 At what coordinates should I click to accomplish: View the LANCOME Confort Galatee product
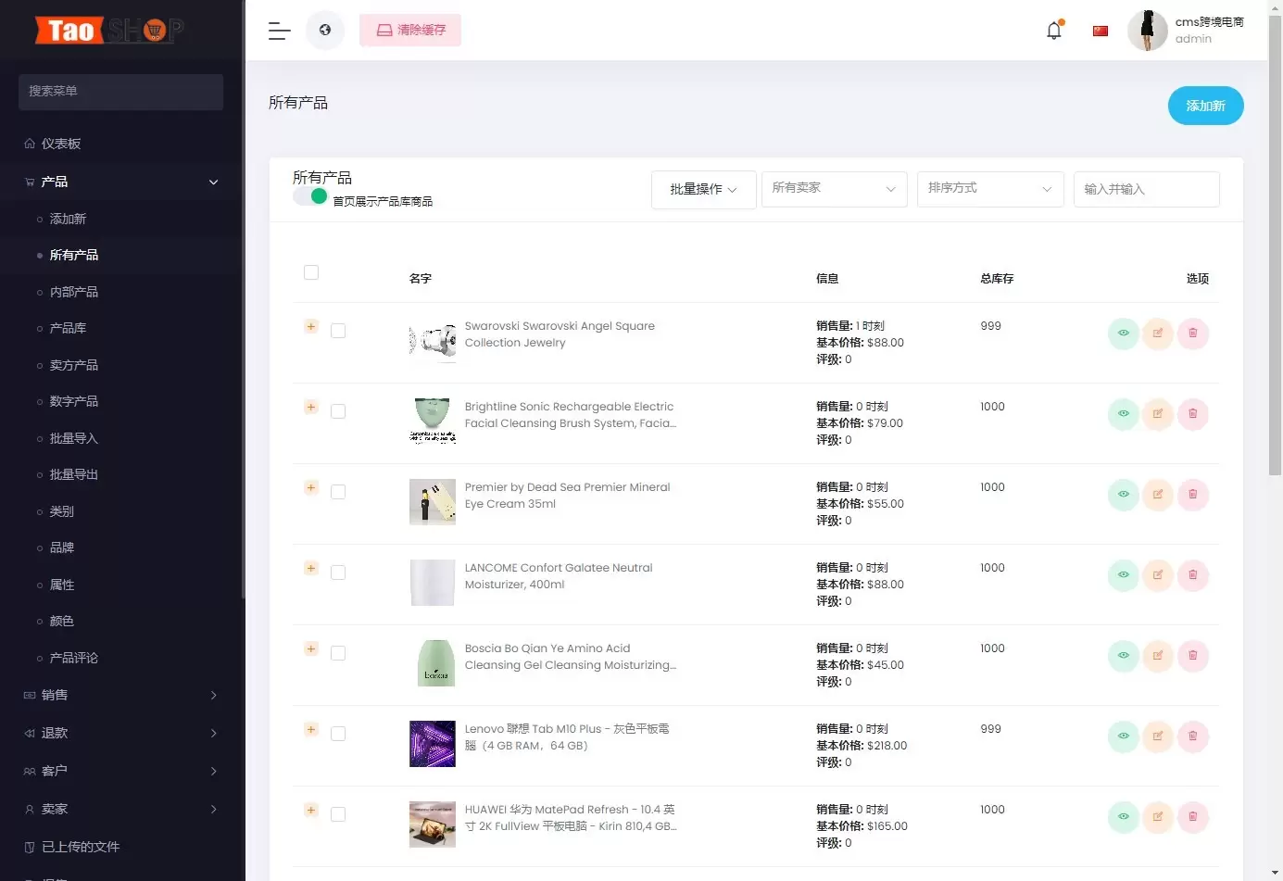(x=1123, y=575)
